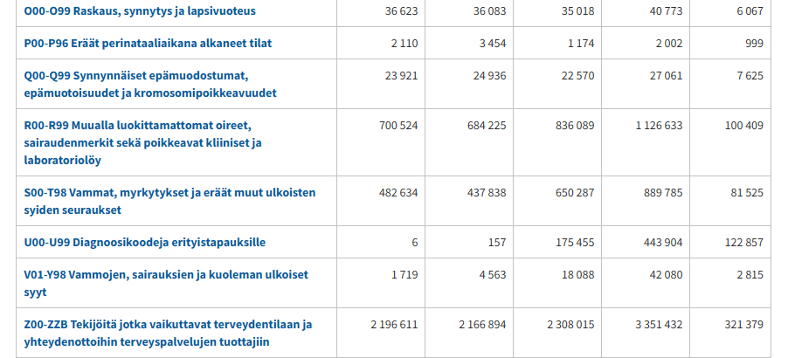Click the cell showing 321 379
The height and width of the screenshot is (358, 788).
tap(743, 324)
